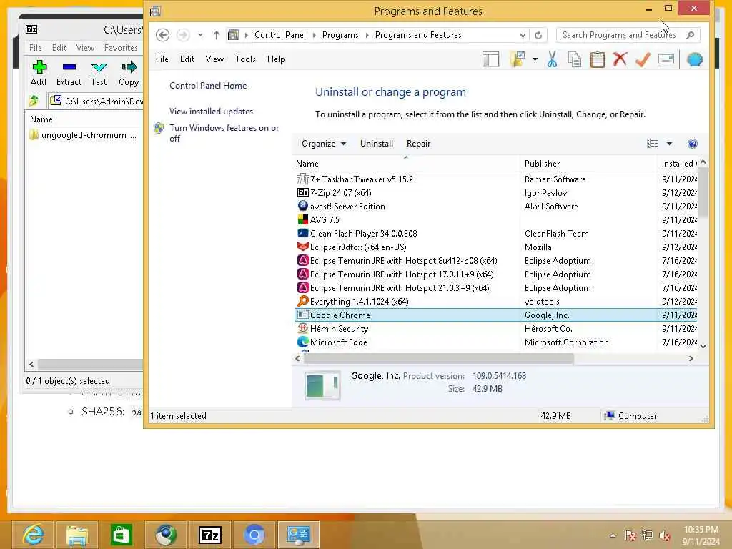
Task: Select Eclipse Temurin JRE 17.0.11+9 entry
Action: click(496, 274)
